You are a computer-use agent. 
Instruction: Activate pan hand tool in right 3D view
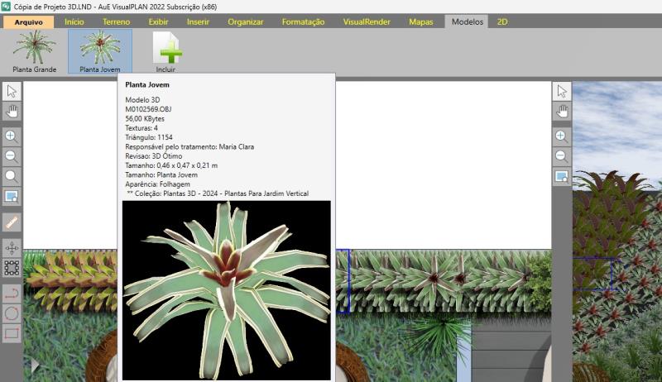coord(562,111)
